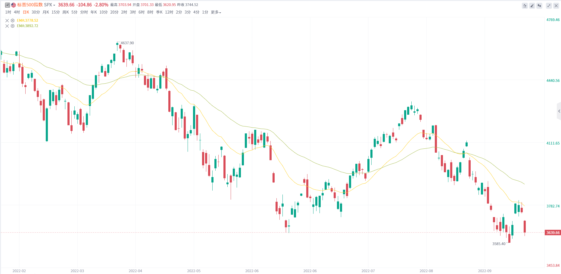Click the 闭 market status badge

[8, 5]
